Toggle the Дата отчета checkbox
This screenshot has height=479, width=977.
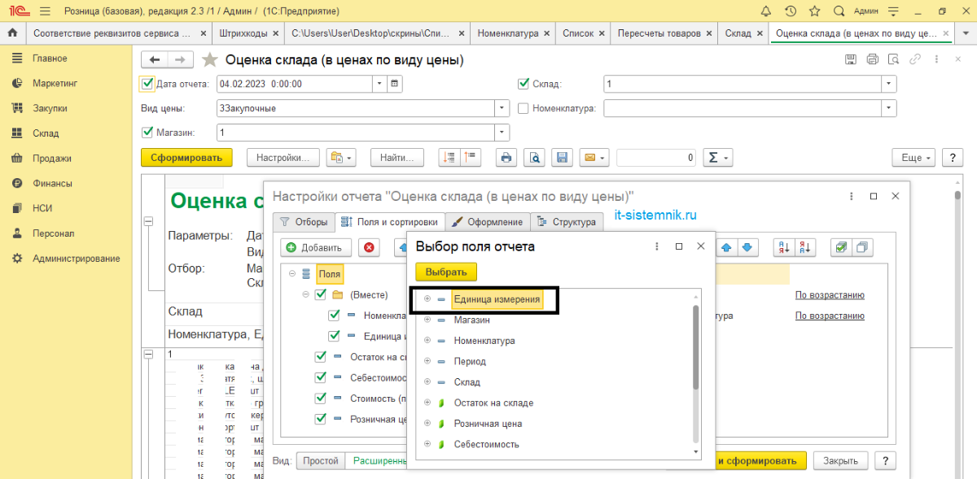pos(147,83)
